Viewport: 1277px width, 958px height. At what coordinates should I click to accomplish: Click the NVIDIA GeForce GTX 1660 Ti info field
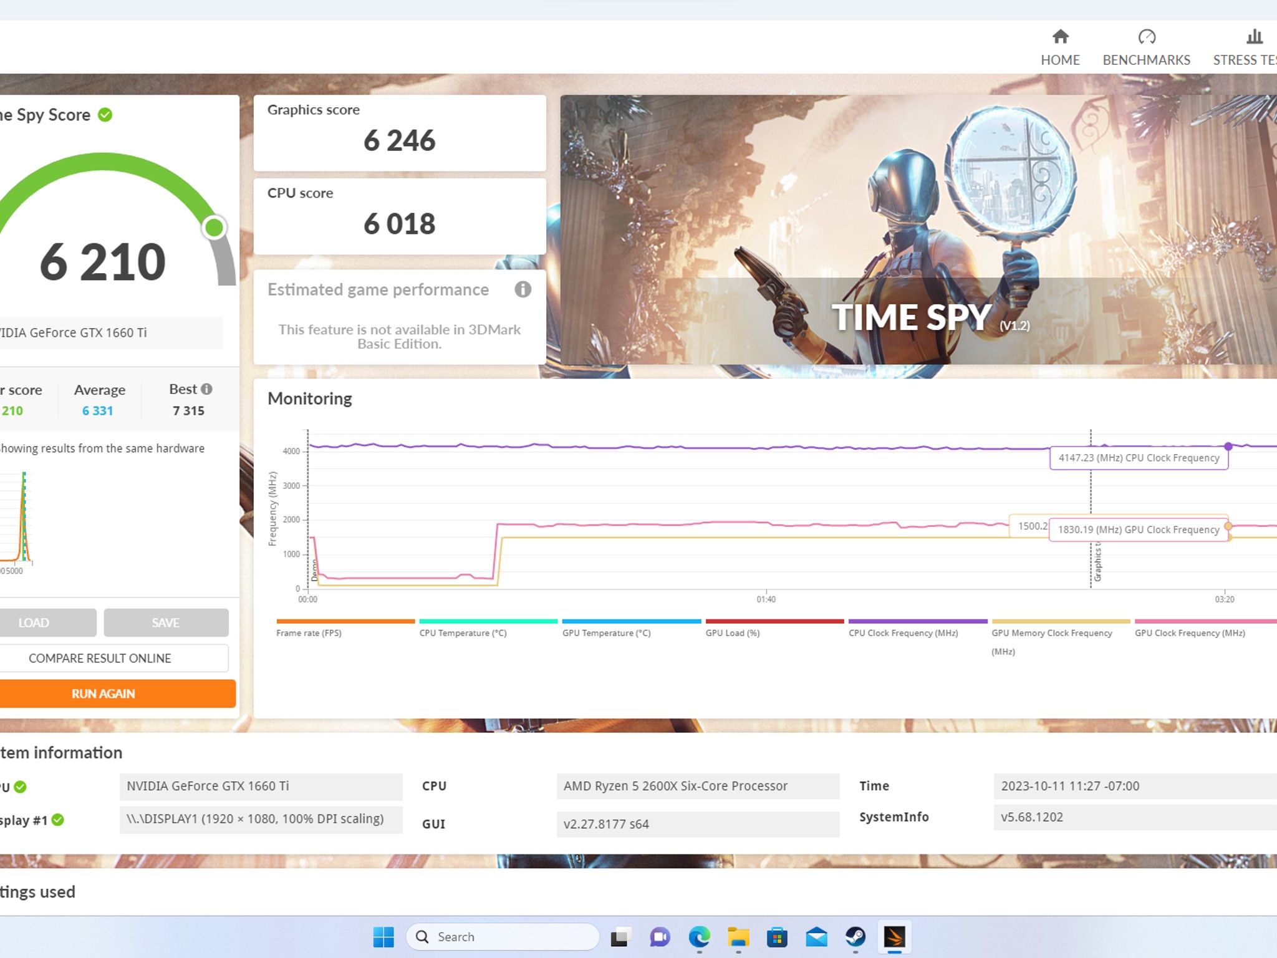(261, 786)
